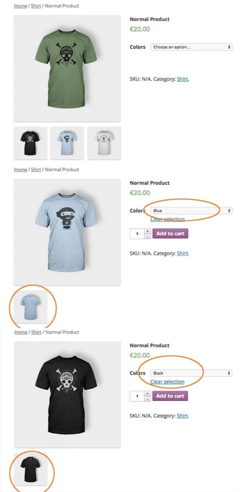Click Clear selection below the Blue dropdown
This screenshot has width=244, height=492.
point(167,219)
